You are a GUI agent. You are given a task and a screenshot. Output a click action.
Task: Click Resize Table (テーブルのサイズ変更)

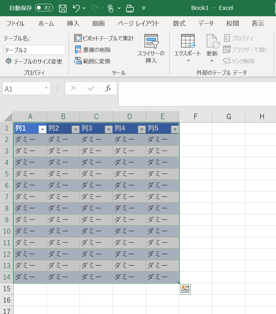coord(34,61)
